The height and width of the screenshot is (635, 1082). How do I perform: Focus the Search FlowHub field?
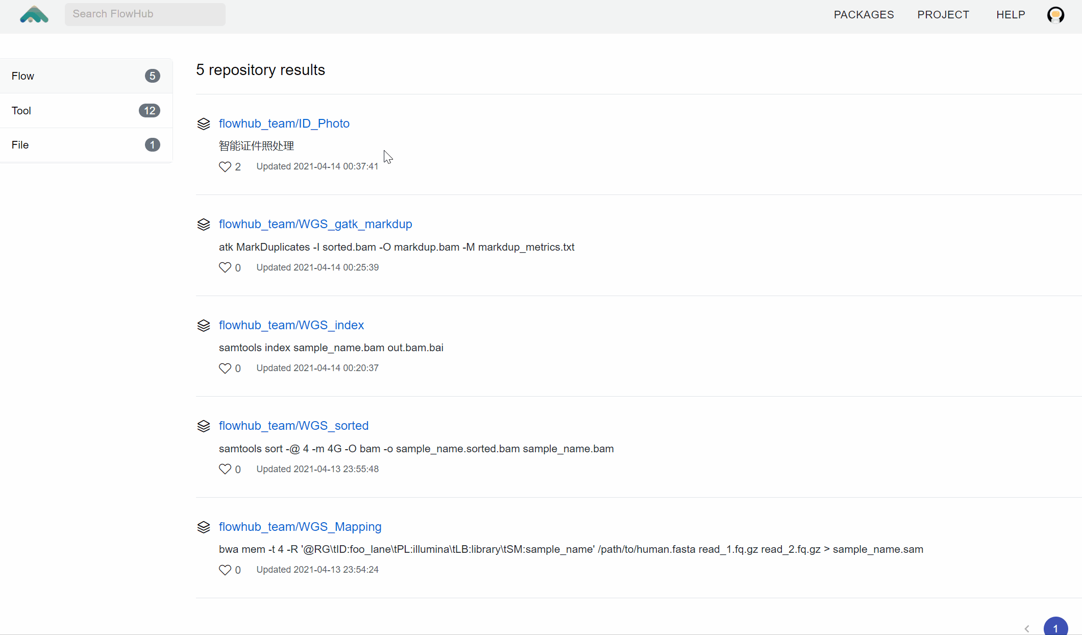pos(145,14)
